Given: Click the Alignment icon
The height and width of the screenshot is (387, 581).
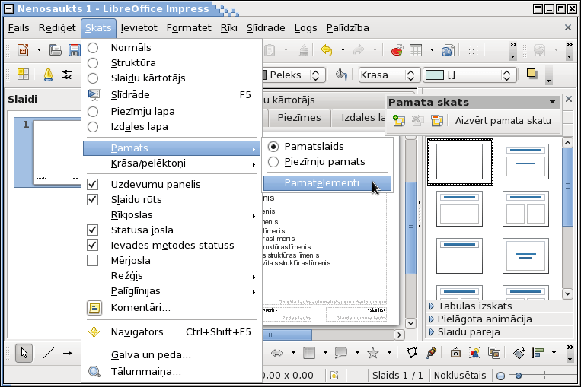Looking at the screenshot, I should (538, 353).
